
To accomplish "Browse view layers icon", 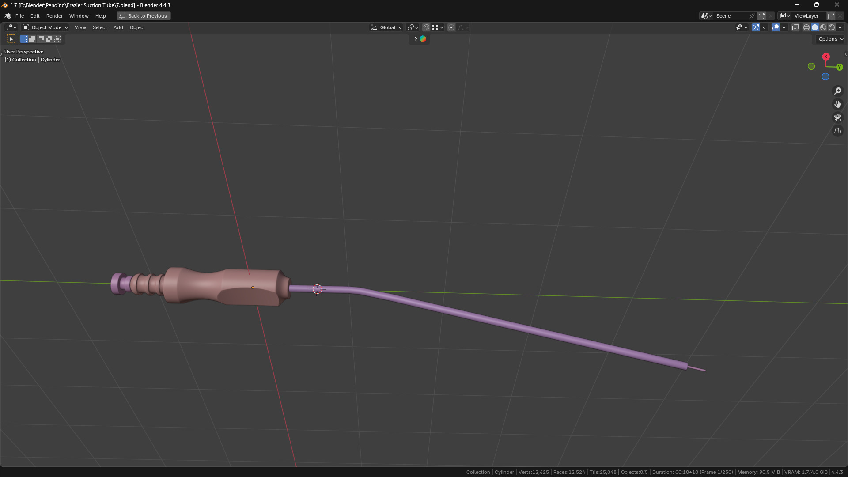I will [785, 16].
